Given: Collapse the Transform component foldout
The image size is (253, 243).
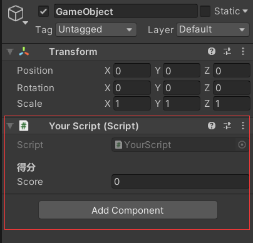Looking at the screenshot, I should tap(10, 52).
